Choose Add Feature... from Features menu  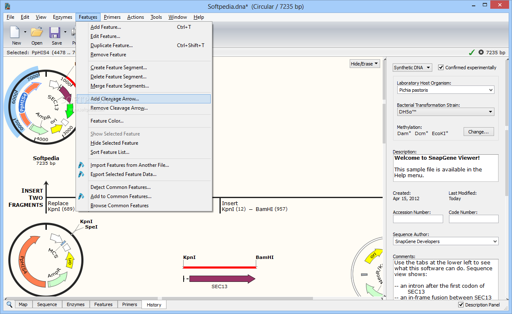pos(144,27)
